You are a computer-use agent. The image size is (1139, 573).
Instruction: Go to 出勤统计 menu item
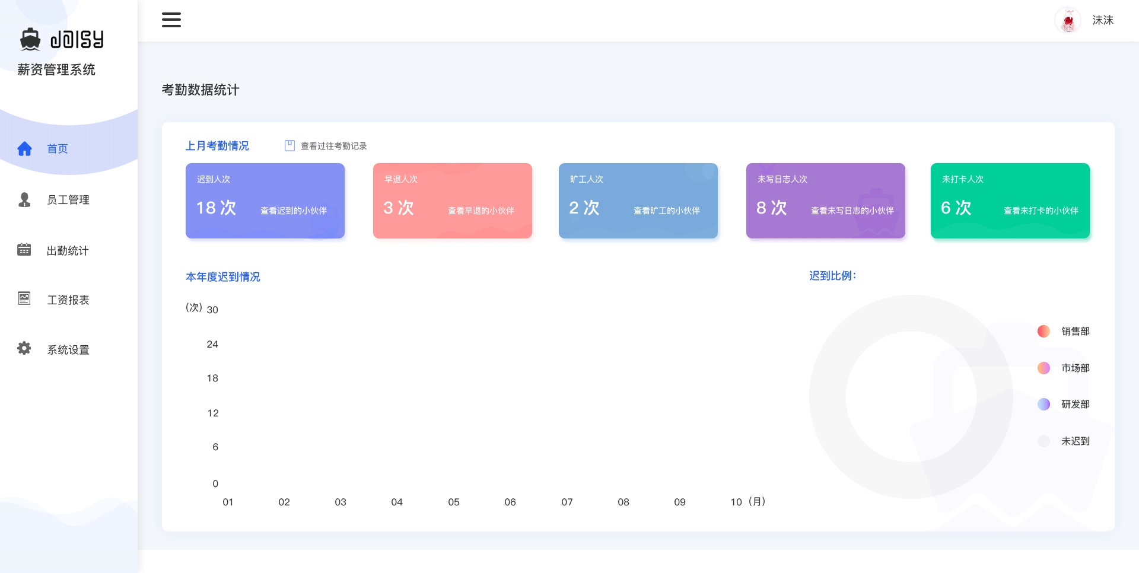[68, 251]
